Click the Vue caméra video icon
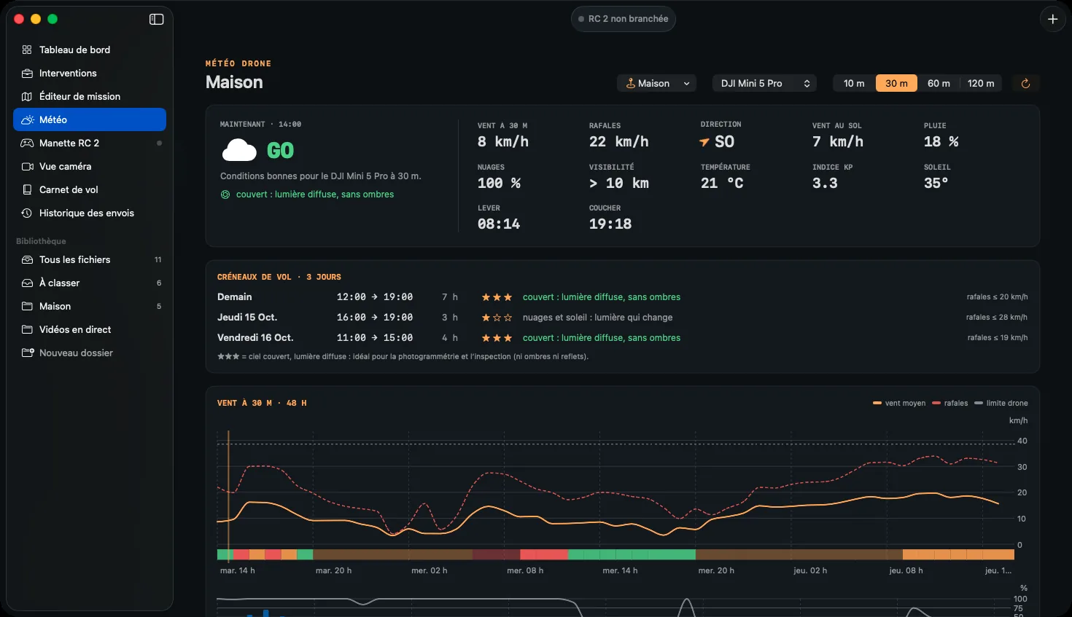Screen dimensions: 1072x617 27,166
